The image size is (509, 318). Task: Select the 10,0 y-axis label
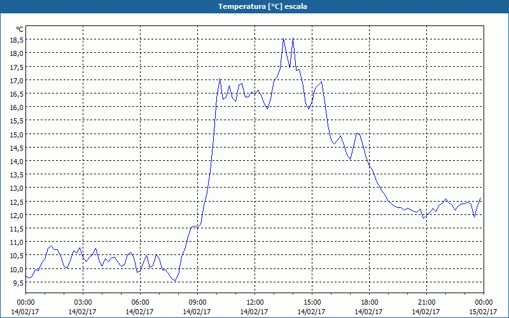[x=17, y=269]
